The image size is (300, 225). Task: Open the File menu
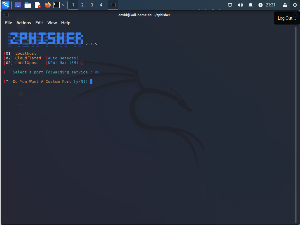click(8, 23)
